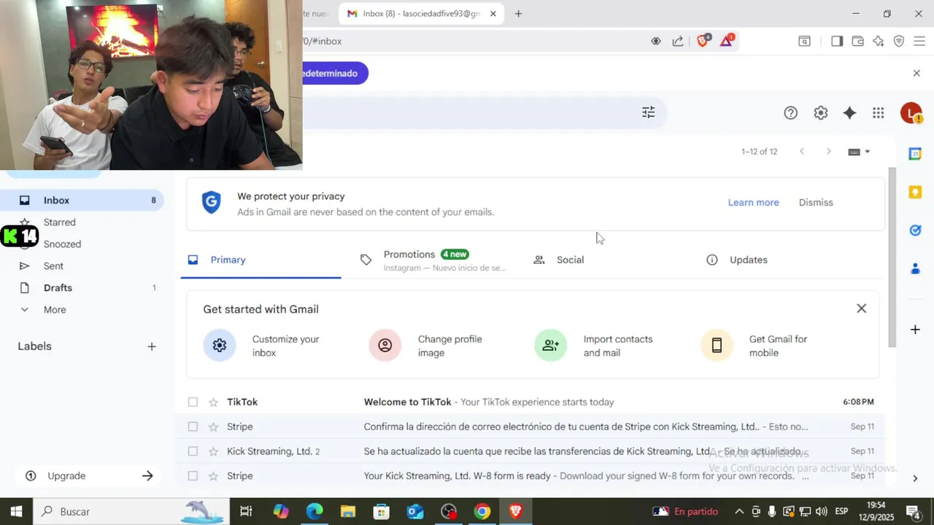Star the Stripe W-8 form email
The width and height of the screenshot is (934, 525).
tap(213, 476)
